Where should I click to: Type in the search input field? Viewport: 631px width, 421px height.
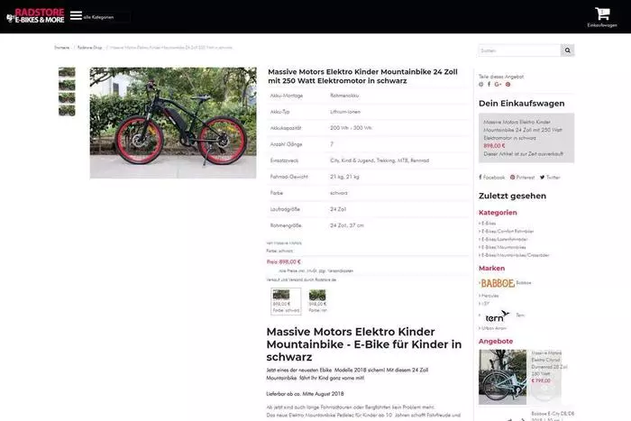pos(519,50)
